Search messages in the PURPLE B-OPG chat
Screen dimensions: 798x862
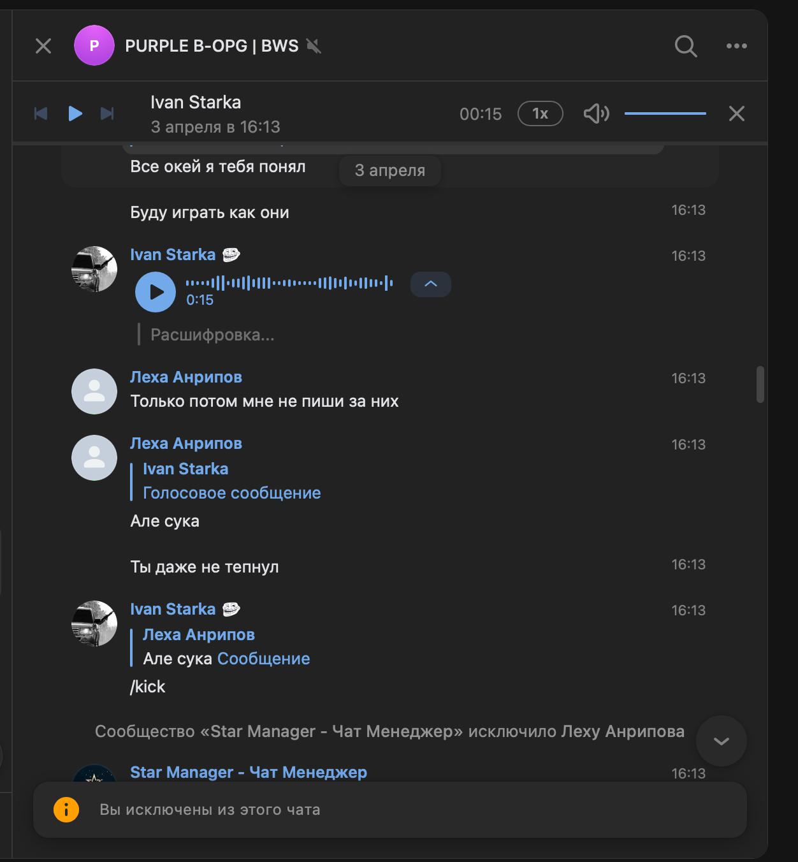tap(686, 46)
